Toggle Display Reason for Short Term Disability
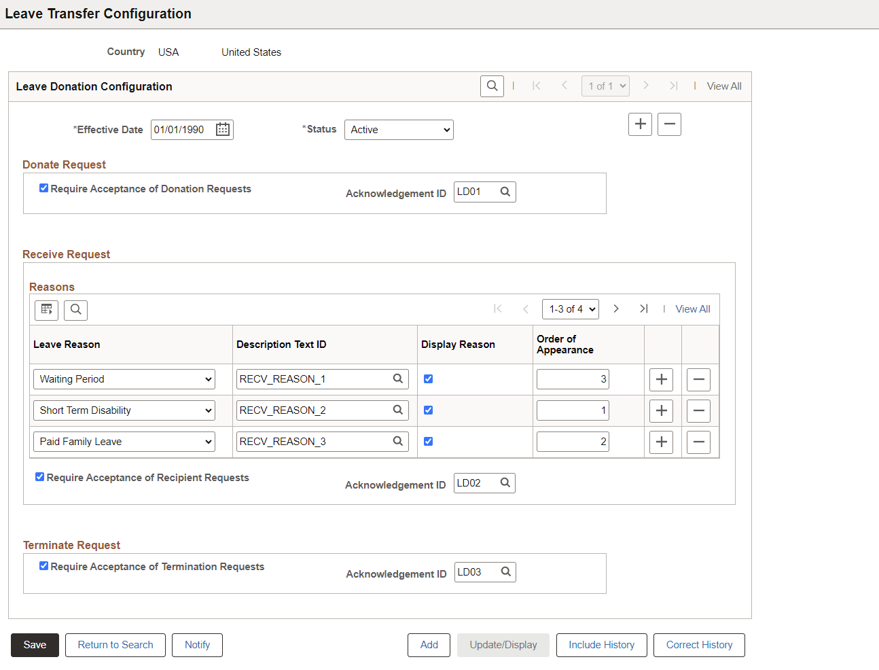This screenshot has height=670, width=879. pos(428,410)
